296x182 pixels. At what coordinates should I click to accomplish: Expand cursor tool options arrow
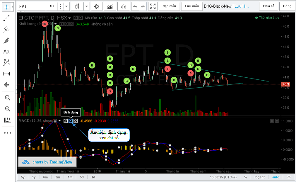[x=12, y=7]
